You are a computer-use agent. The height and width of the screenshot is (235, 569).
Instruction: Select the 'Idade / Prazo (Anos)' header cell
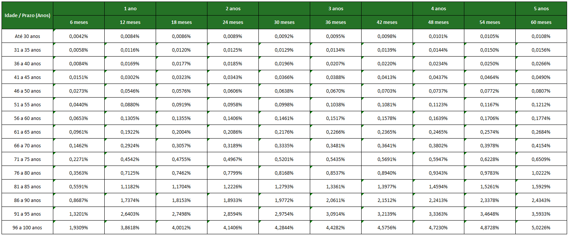[x=27, y=16]
